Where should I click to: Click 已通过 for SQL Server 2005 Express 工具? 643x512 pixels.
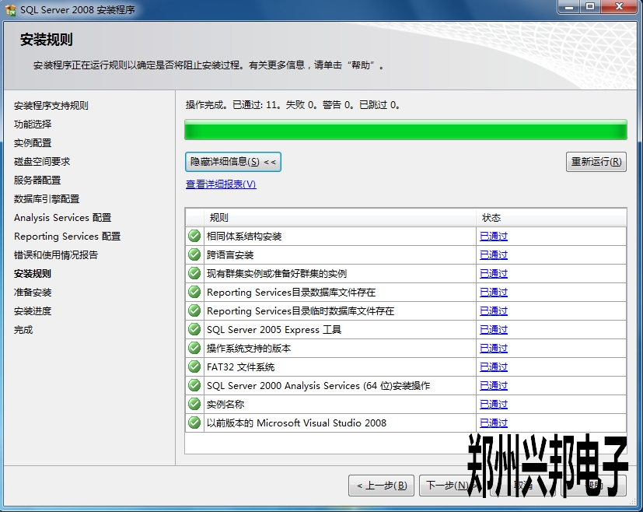(494, 329)
